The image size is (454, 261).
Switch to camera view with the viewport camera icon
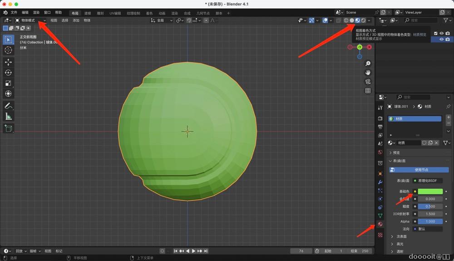coord(368,81)
